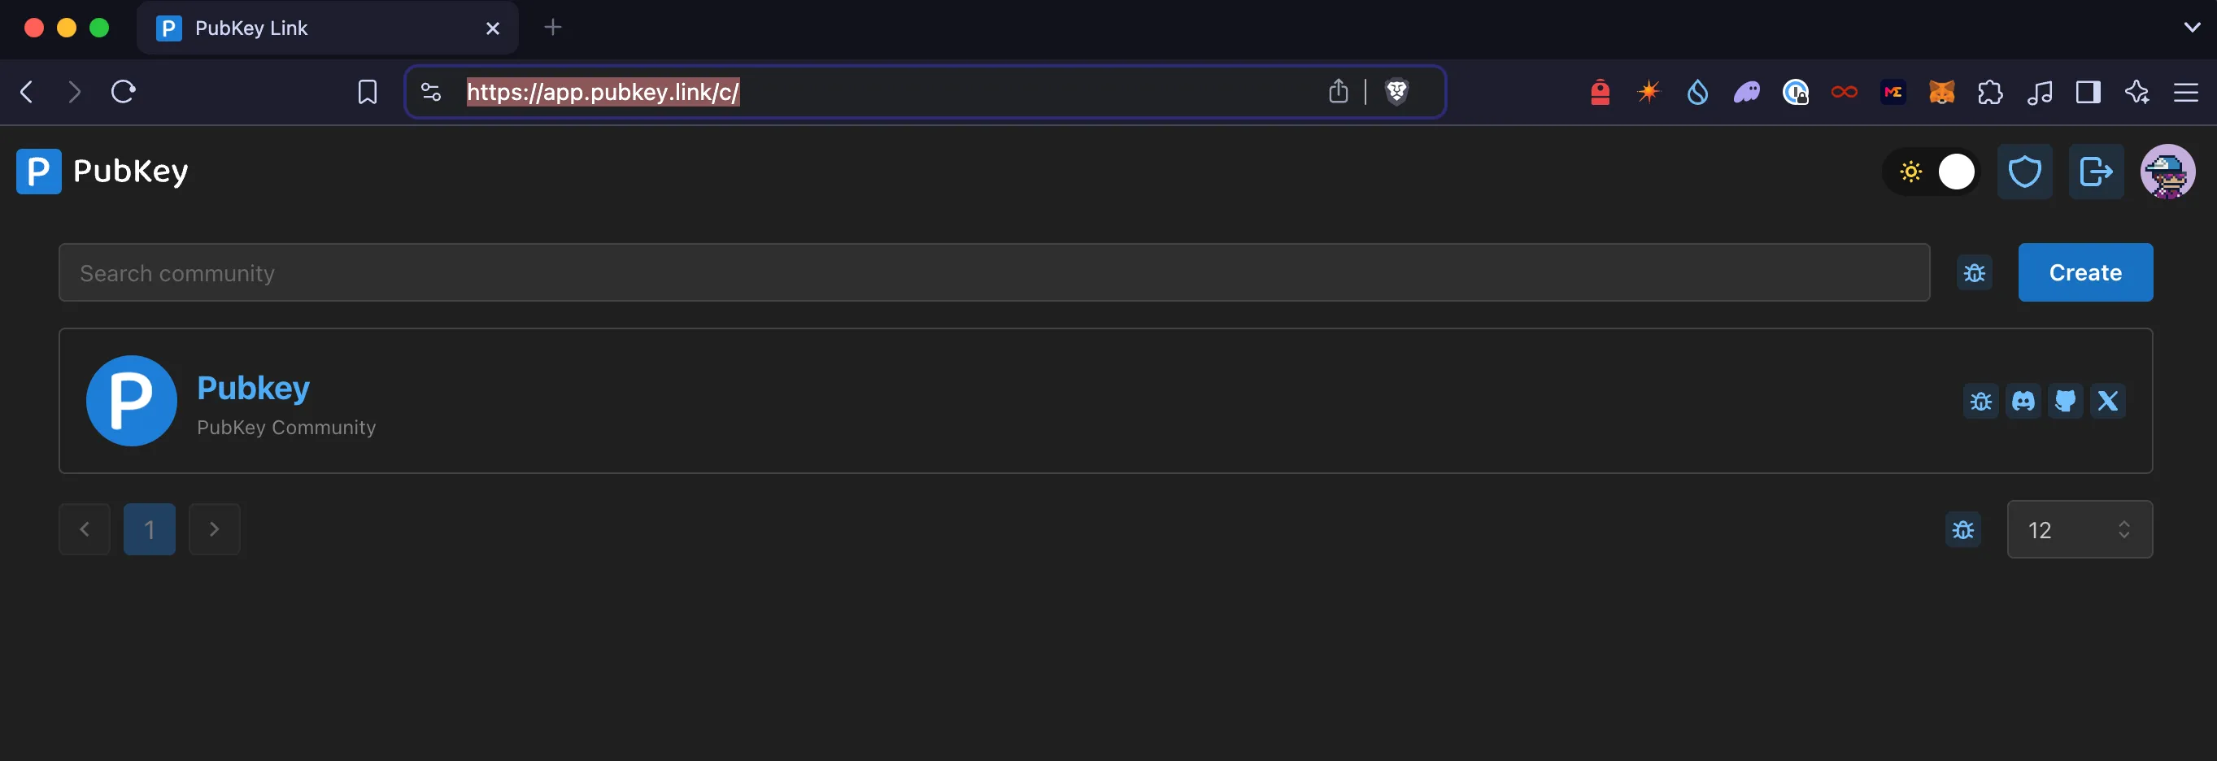The height and width of the screenshot is (761, 2217).
Task: Open the admin shield icon in header
Action: click(2024, 172)
